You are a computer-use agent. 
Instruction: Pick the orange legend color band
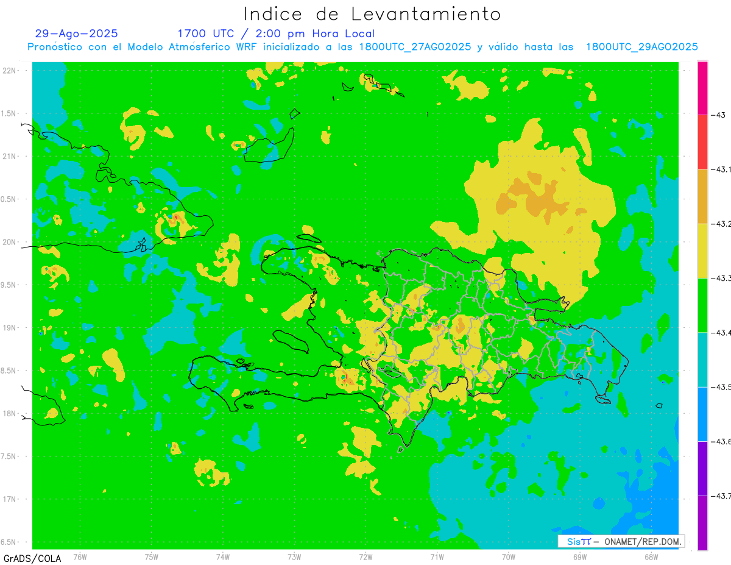[702, 196]
